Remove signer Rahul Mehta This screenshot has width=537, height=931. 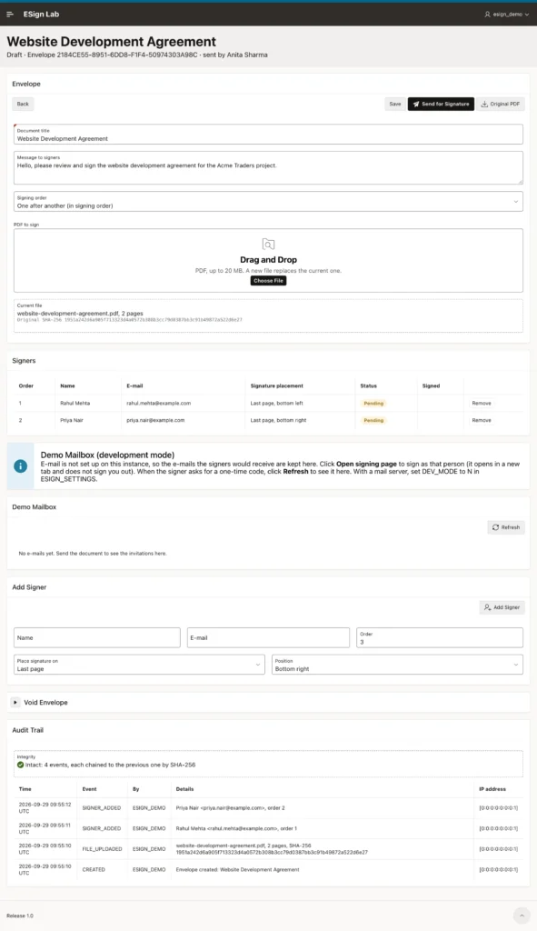[x=482, y=403]
